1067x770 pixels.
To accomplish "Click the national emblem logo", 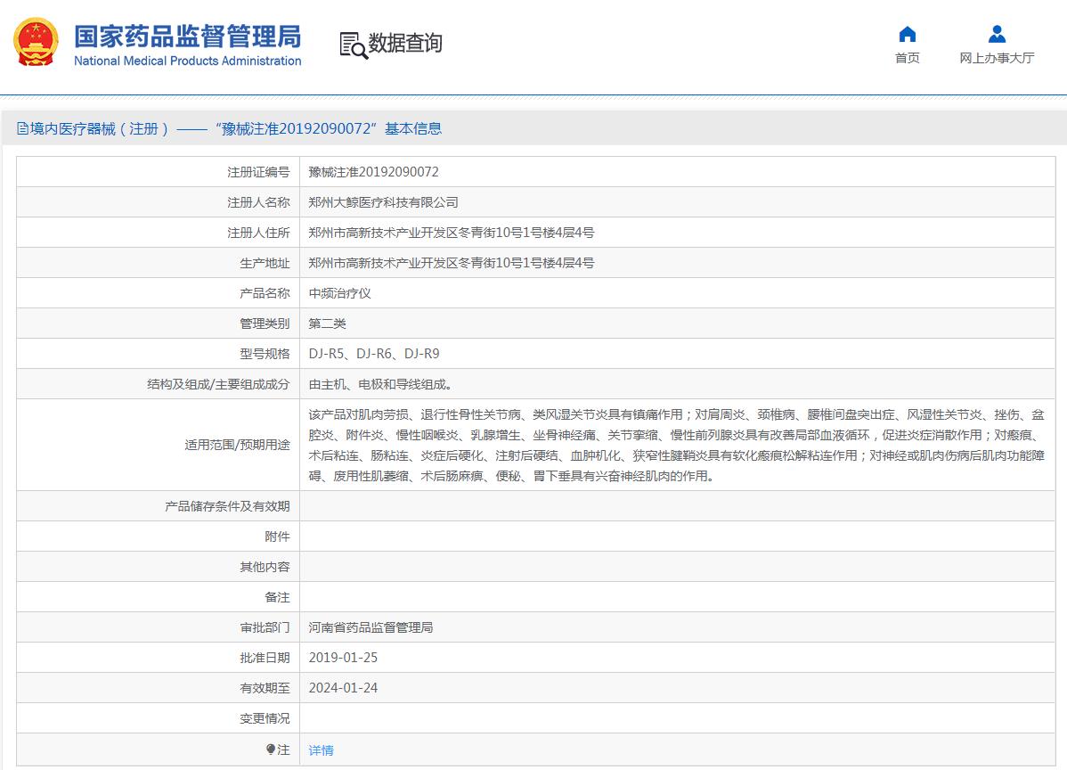I will coord(36,43).
